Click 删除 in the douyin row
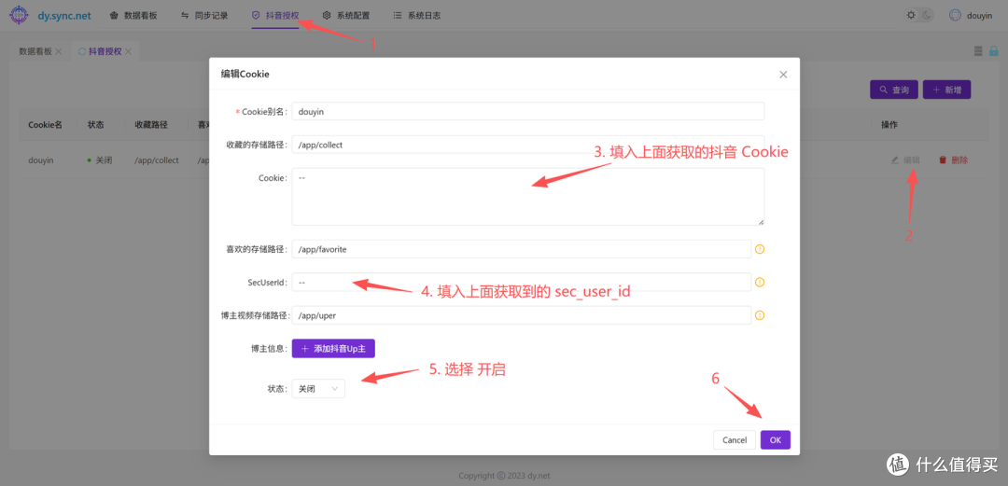 (x=953, y=160)
